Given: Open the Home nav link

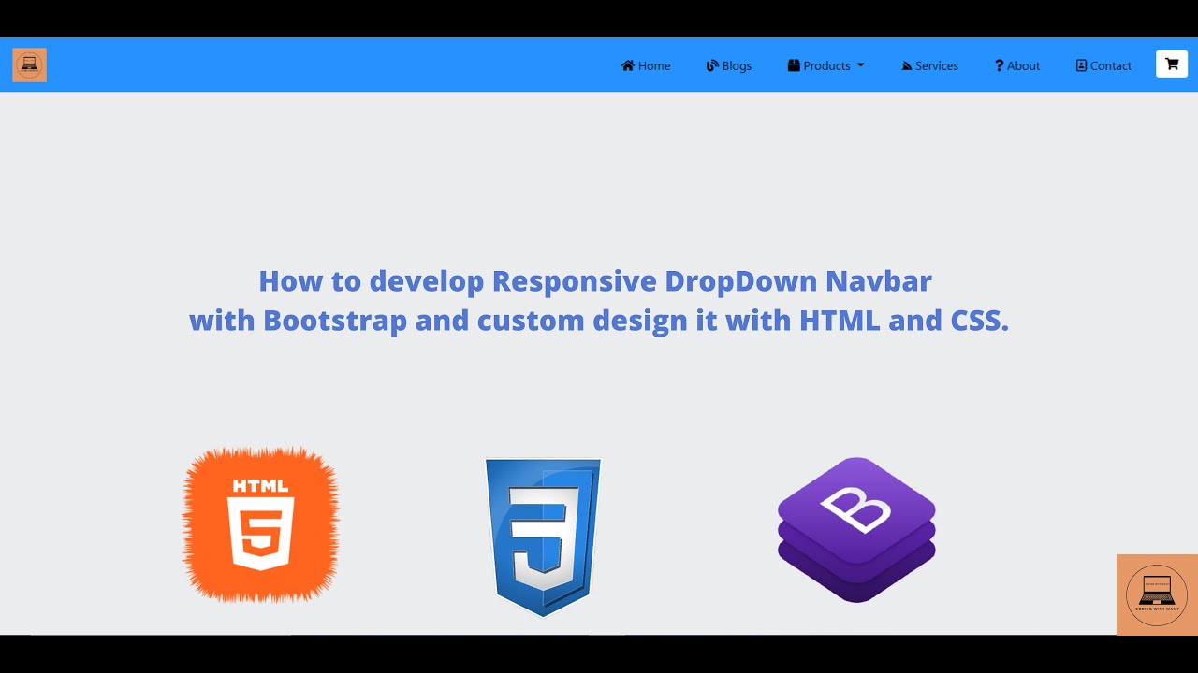Looking at the screenshot, I should click(646, 65).
